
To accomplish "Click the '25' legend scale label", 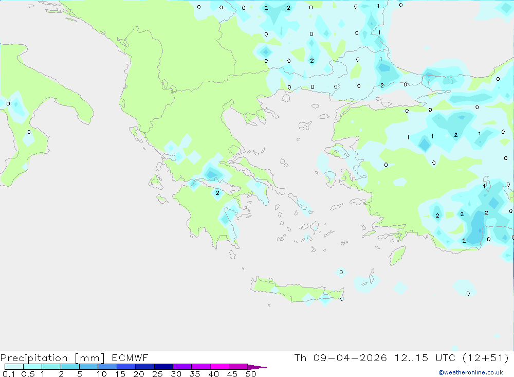I will 158,374.
